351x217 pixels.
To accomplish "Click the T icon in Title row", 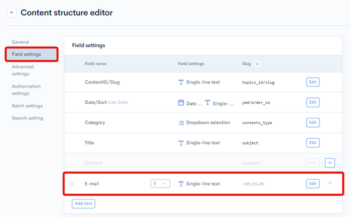I will pos(181,143).
